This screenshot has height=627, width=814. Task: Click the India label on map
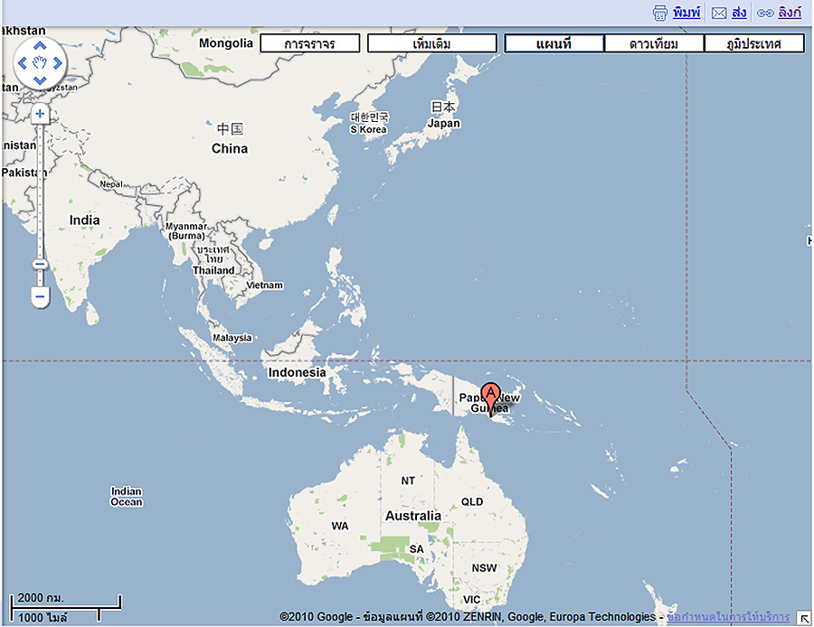tap(85, 220)
